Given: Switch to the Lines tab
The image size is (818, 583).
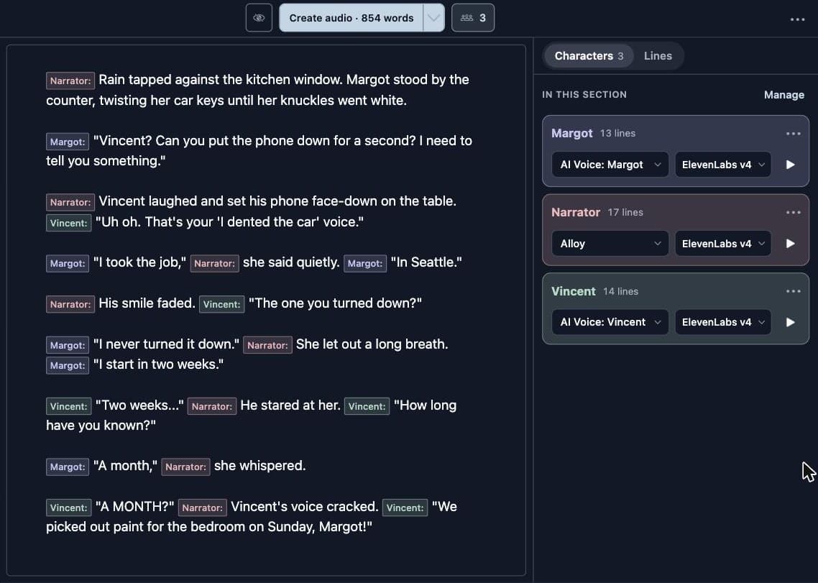Looking at the screenshot, I should [658, 56].
